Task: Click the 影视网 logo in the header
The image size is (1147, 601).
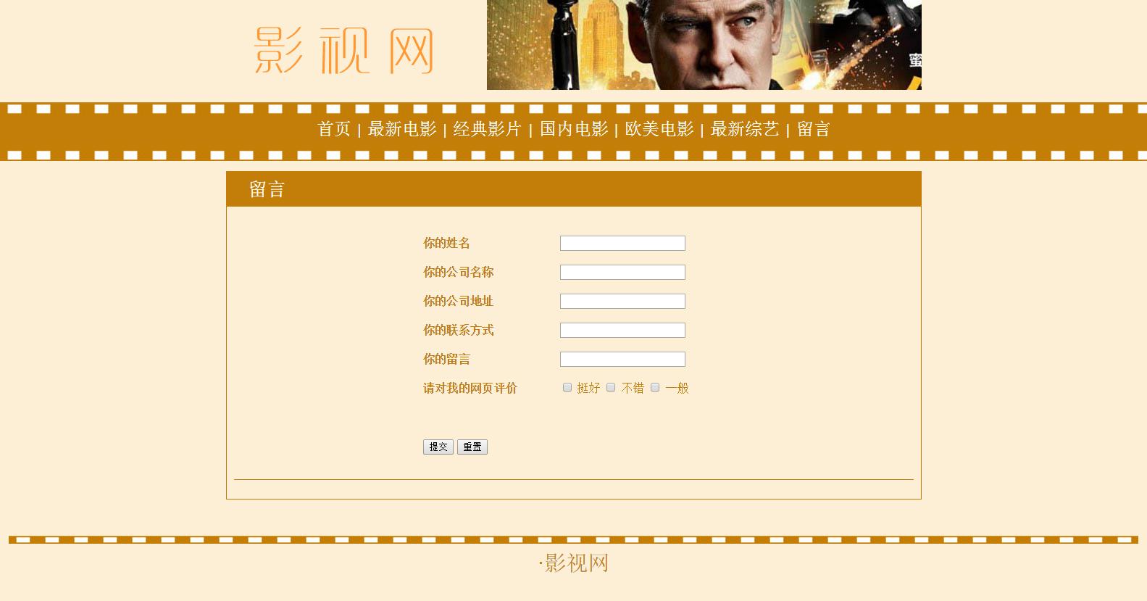Action: click(x=343, y=51)
